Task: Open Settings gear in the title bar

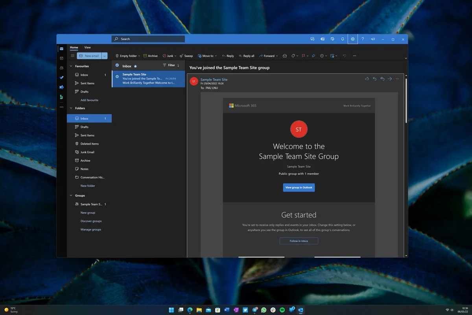Action: tap(353, 39)
